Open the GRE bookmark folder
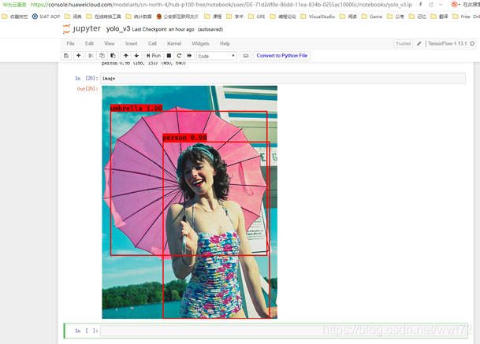The height and width of the screenshot is (344, 480). click(x=256, y=17)
